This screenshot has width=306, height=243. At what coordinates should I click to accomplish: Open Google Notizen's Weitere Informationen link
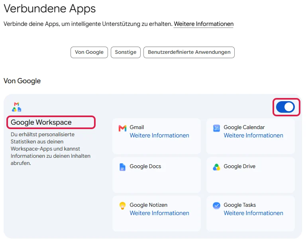click(159, 213)
